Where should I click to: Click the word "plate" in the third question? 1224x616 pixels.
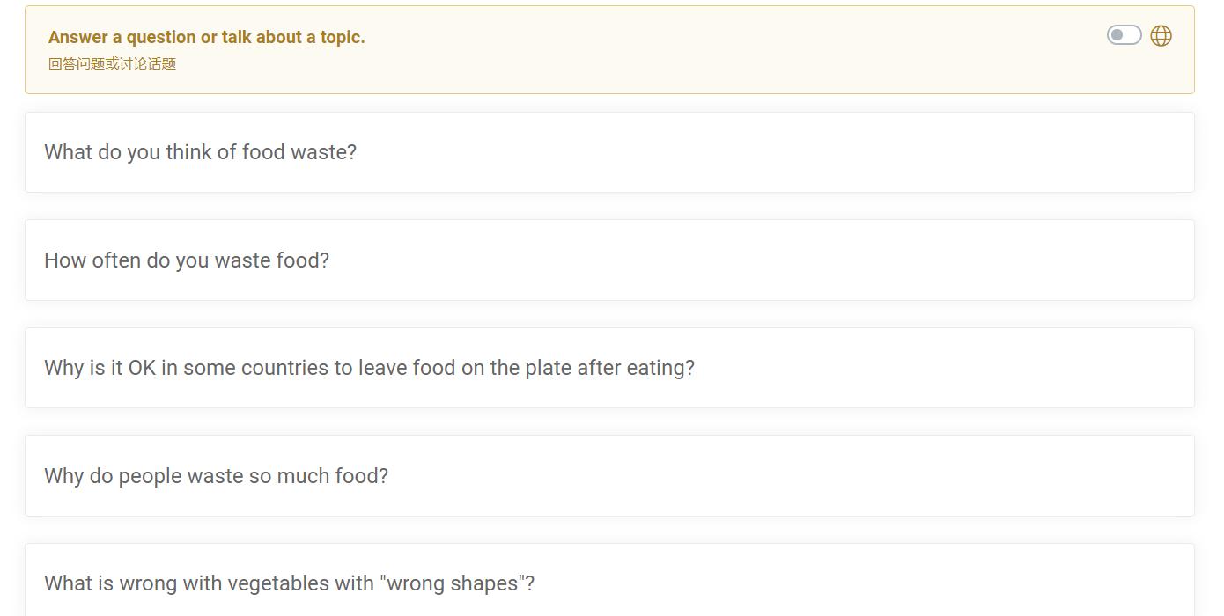548,368
